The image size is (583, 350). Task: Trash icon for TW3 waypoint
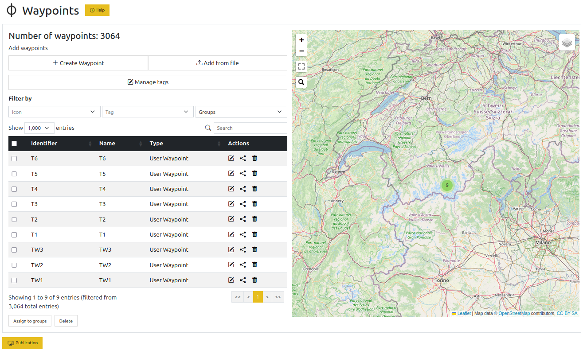(254, 249)
